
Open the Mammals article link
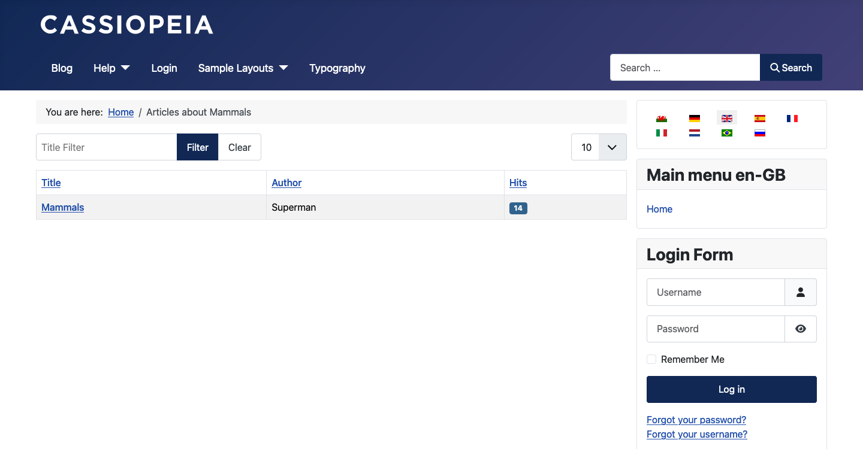coord(63,207)
